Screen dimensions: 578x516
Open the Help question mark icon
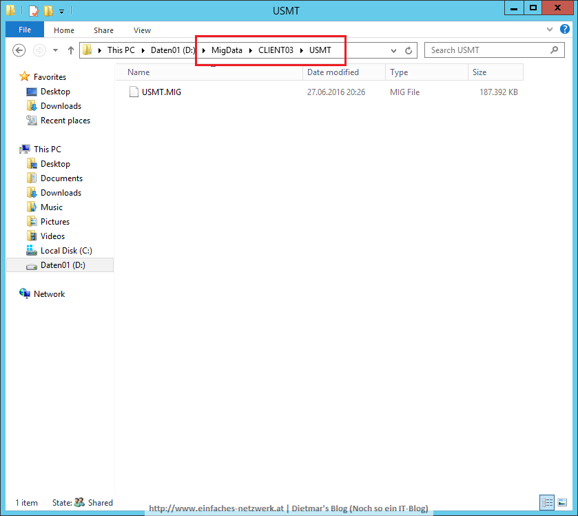(564, 29)
